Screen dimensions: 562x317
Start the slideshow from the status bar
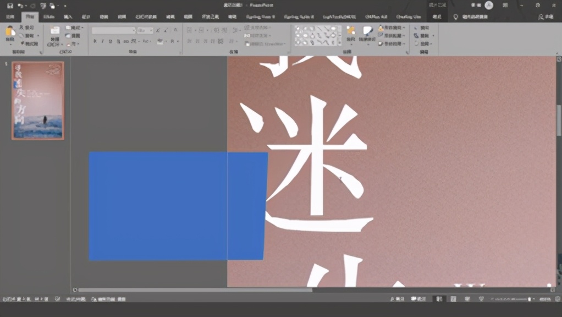click(x=481, y=299)
